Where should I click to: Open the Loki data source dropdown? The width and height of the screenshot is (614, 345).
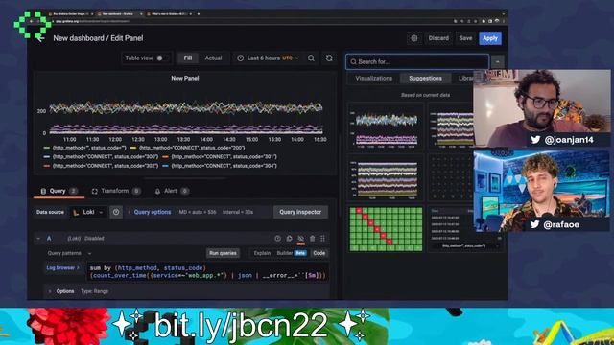[88, 212]
